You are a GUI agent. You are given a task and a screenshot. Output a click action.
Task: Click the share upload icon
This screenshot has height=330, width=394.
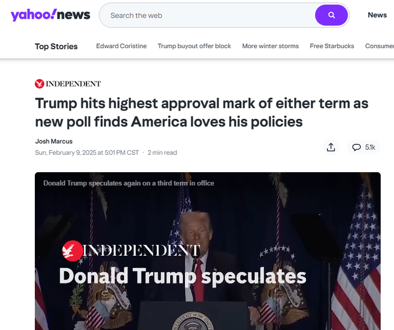click(331, 147)
